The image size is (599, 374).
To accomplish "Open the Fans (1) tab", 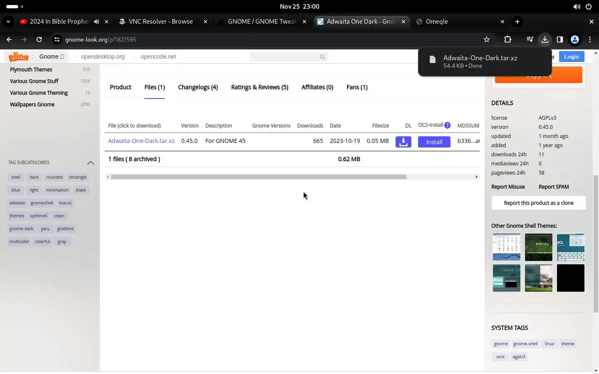I will coord(357,87).
